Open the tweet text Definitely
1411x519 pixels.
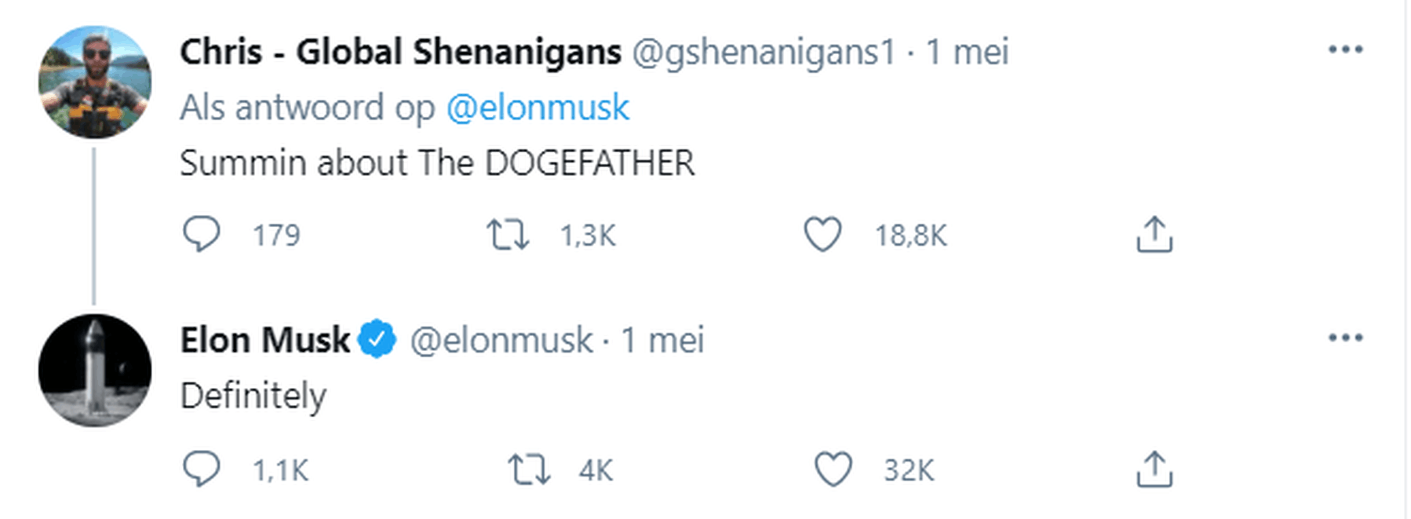(x=253, y=396)
